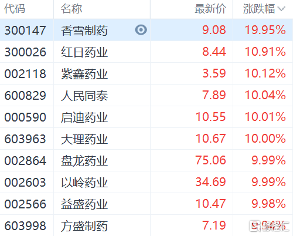Click the 涨跌幅 column header
Image resolution: width=293 pixels, height=236 pixels.
(259, 9)
